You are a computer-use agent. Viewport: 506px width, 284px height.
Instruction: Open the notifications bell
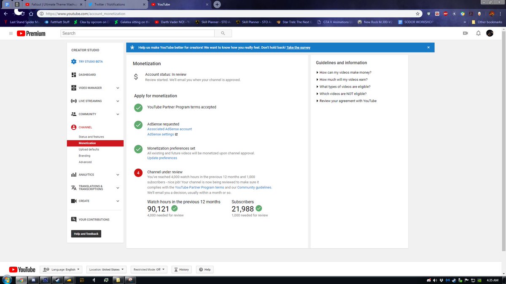[478, 33]
